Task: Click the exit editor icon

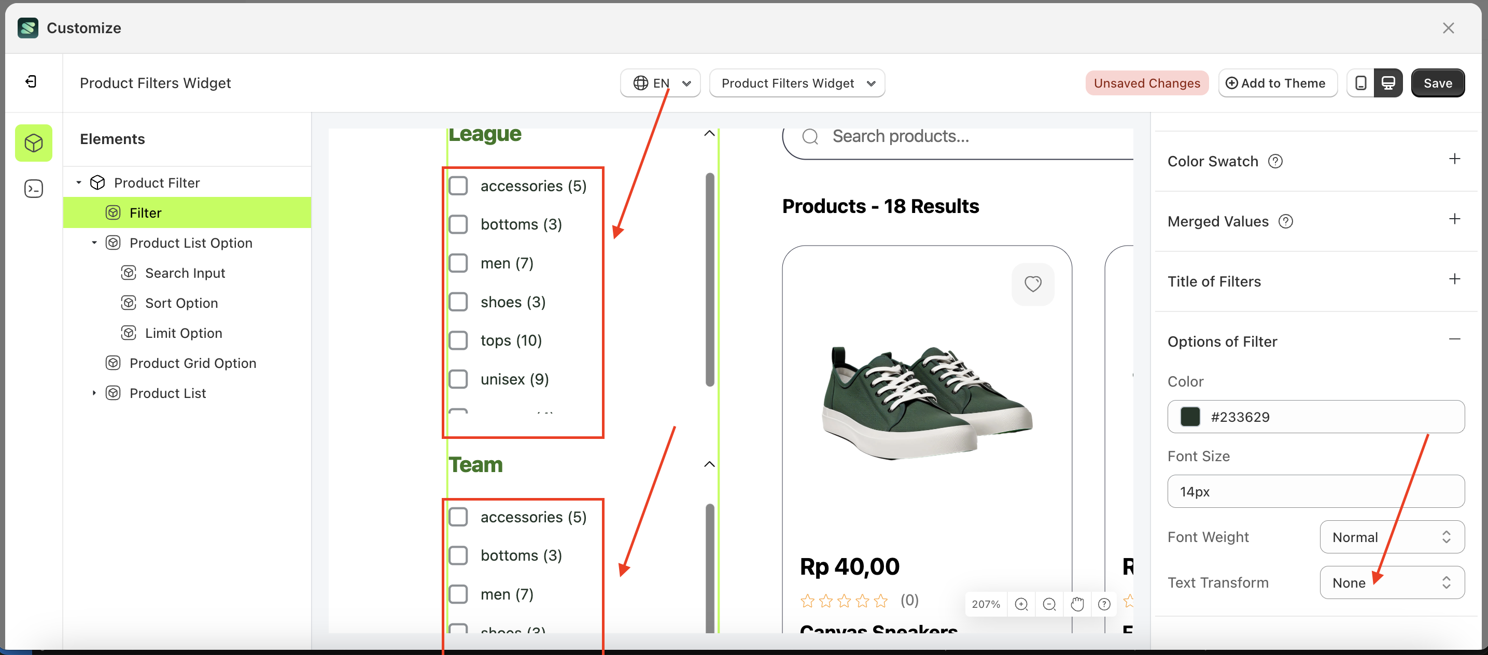Action: (x=32, y=82)
